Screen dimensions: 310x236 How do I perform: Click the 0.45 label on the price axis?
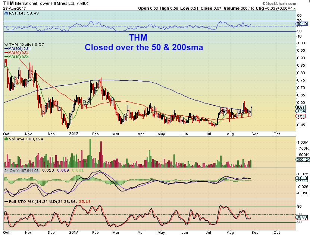click(301, 125)
